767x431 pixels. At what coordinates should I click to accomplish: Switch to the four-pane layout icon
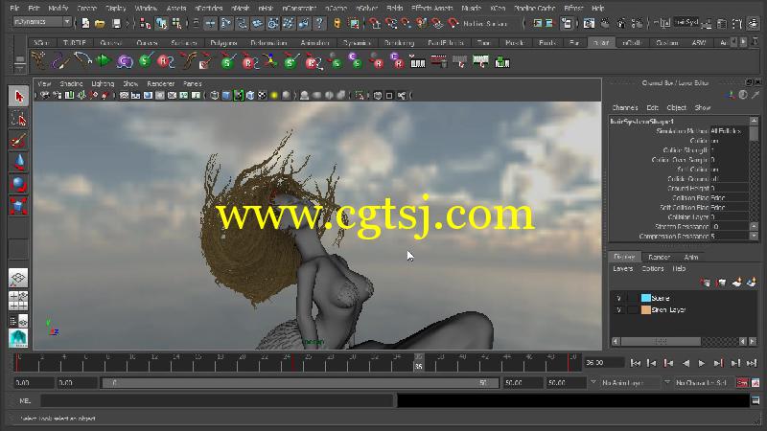point(18,301)
